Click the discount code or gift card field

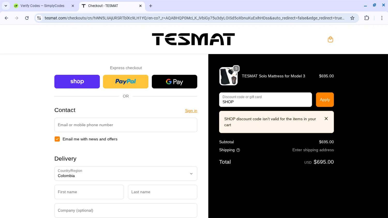[265, 100]
